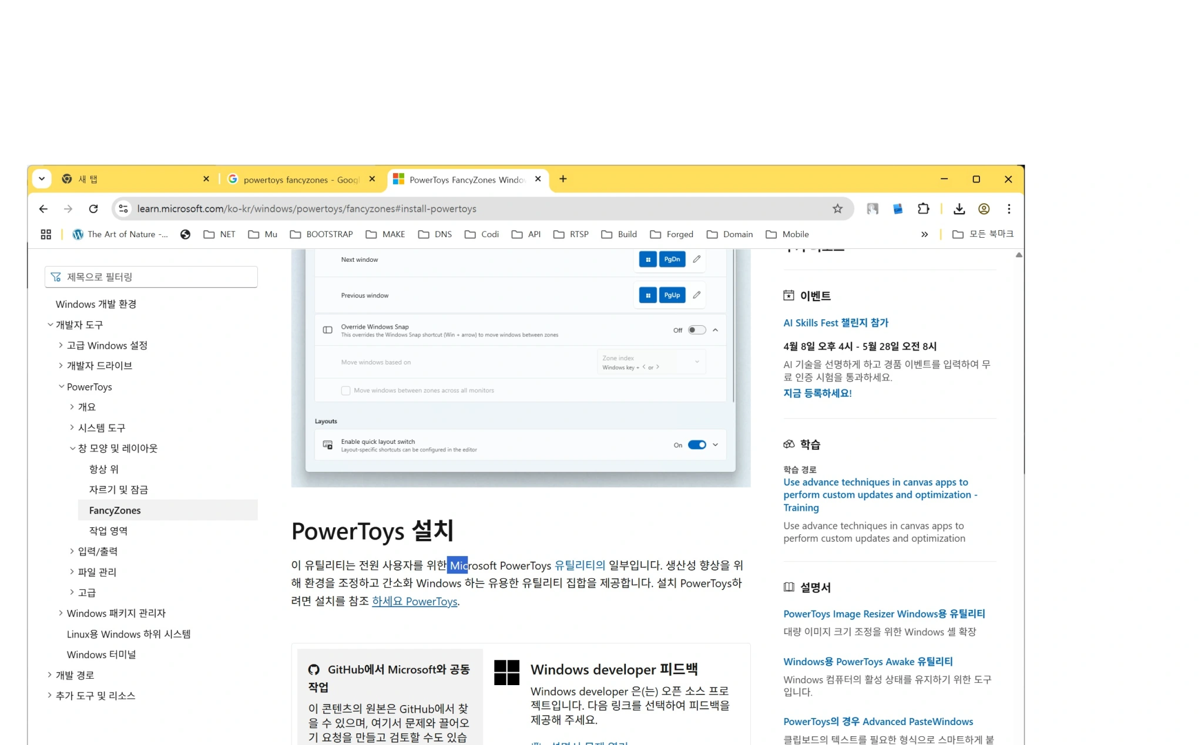1201x745 pixels.
Task: Open 'The Art of Nature' WordPress bookmark
Action: tap(119, 234)
